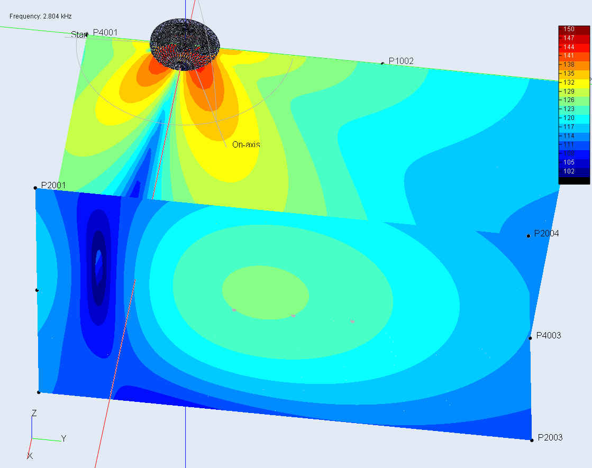This screenshot has width=592, height=468.
Task: Select the green 126 legend color band
Action: point(573,100)
